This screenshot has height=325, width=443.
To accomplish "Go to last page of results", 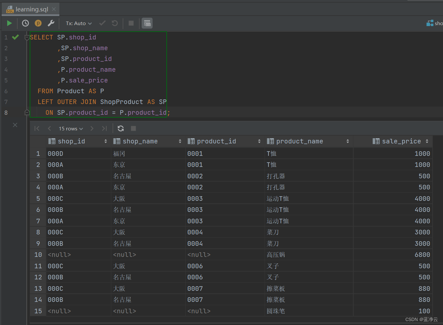I will tap(104, 128).
